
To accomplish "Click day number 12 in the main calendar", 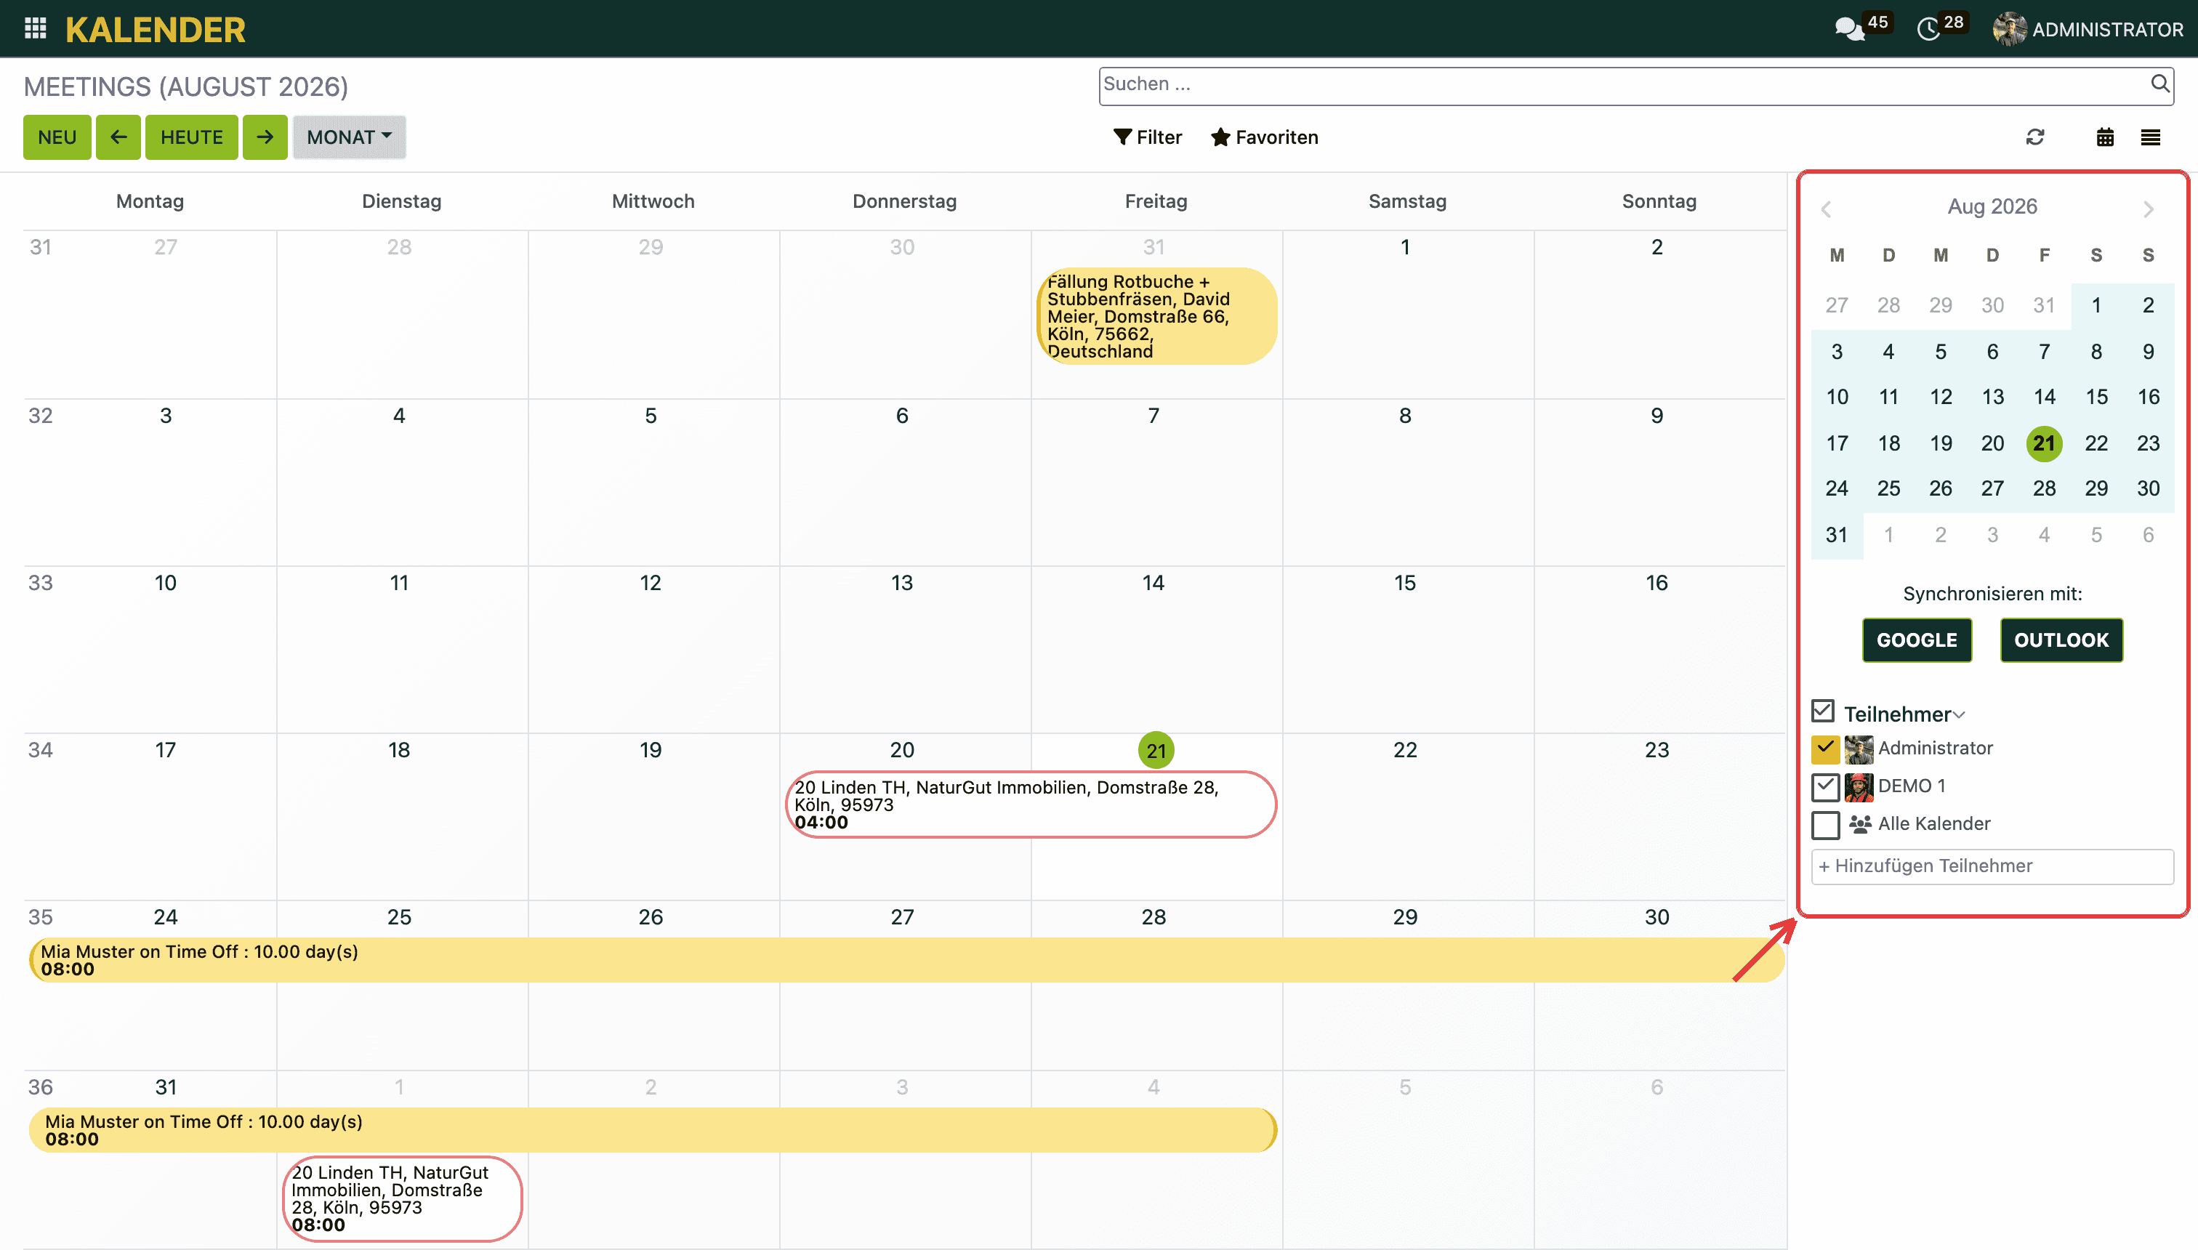I will (x=650, y=583).
